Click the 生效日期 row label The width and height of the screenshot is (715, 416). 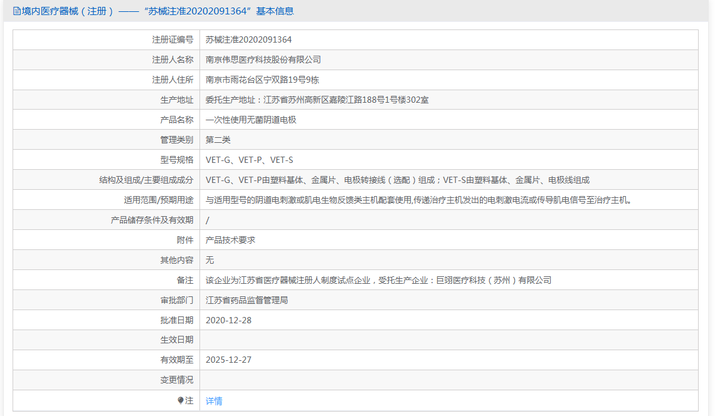coord(177,340)
